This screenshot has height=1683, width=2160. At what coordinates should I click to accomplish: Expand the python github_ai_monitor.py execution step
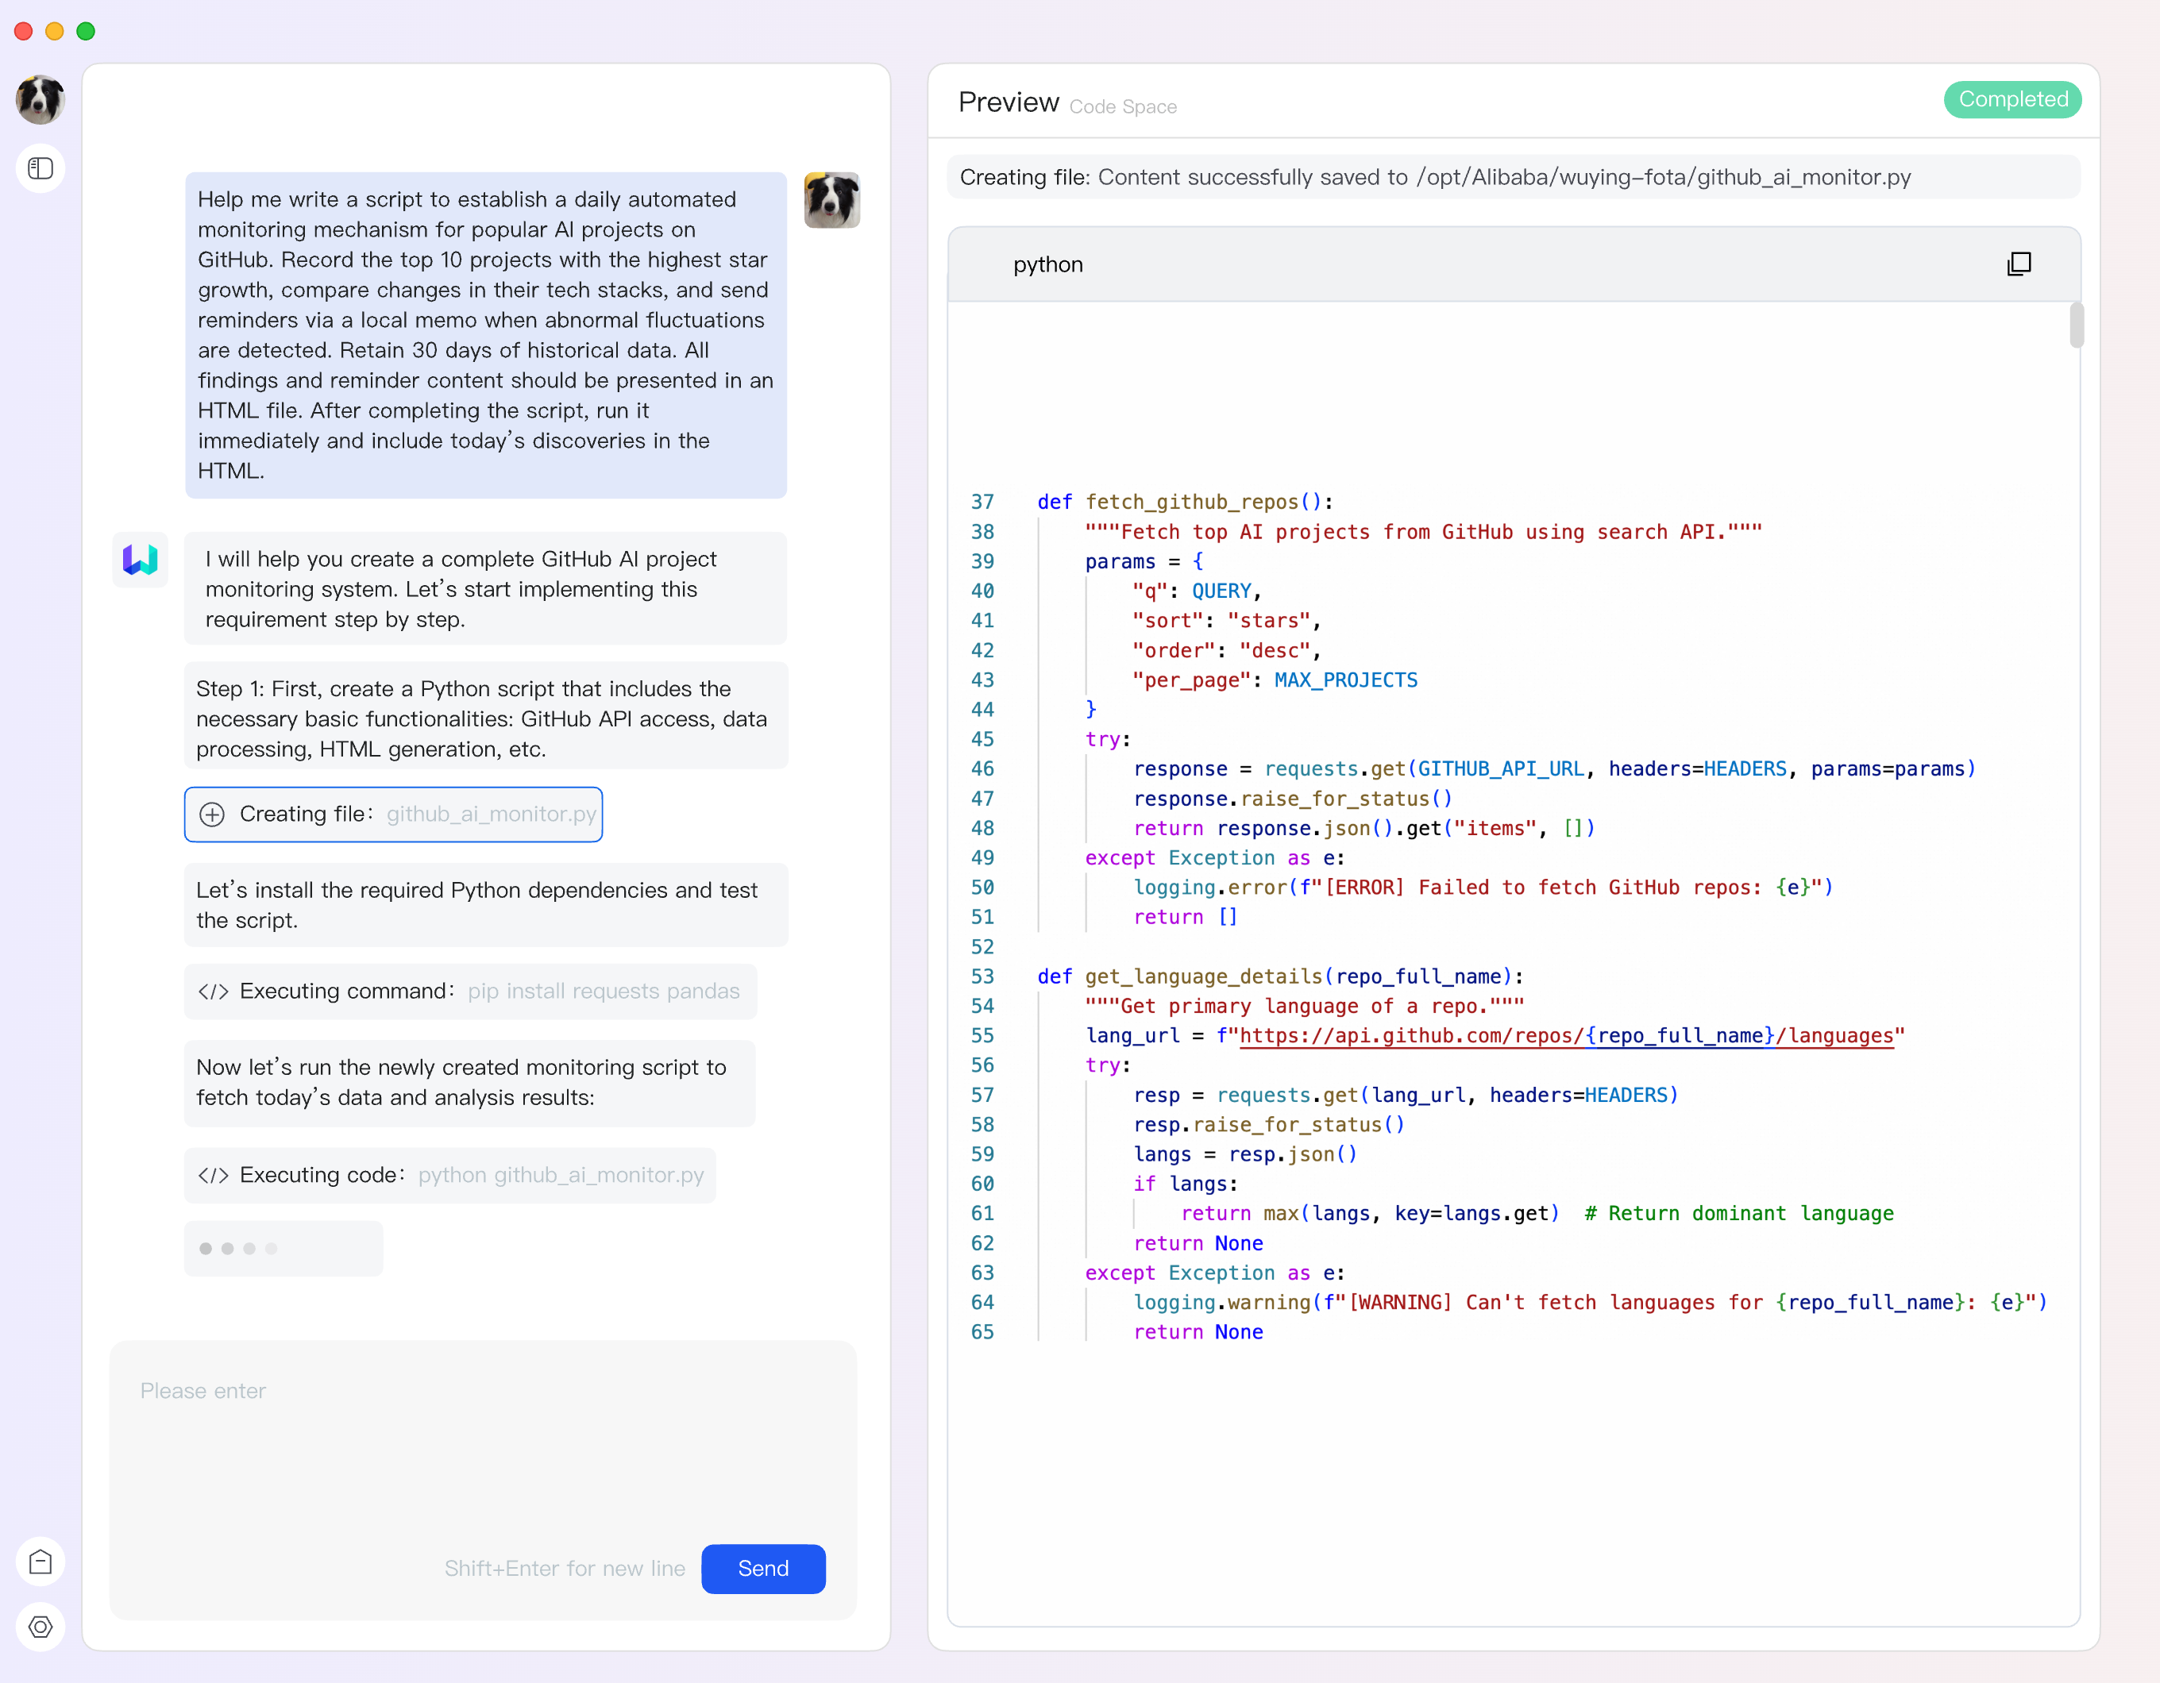(x=450, y=1175)
